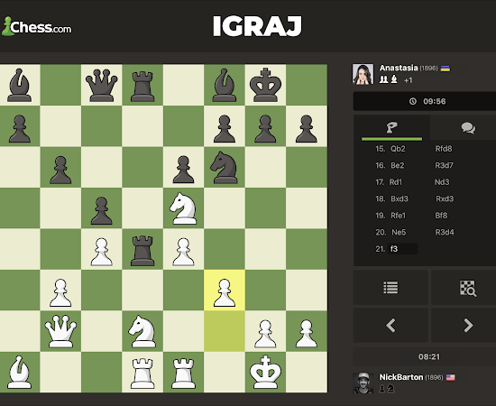Switch to the moves list tab
The width and height of the screenshot is (496, 406).
(x=391, y=128)
